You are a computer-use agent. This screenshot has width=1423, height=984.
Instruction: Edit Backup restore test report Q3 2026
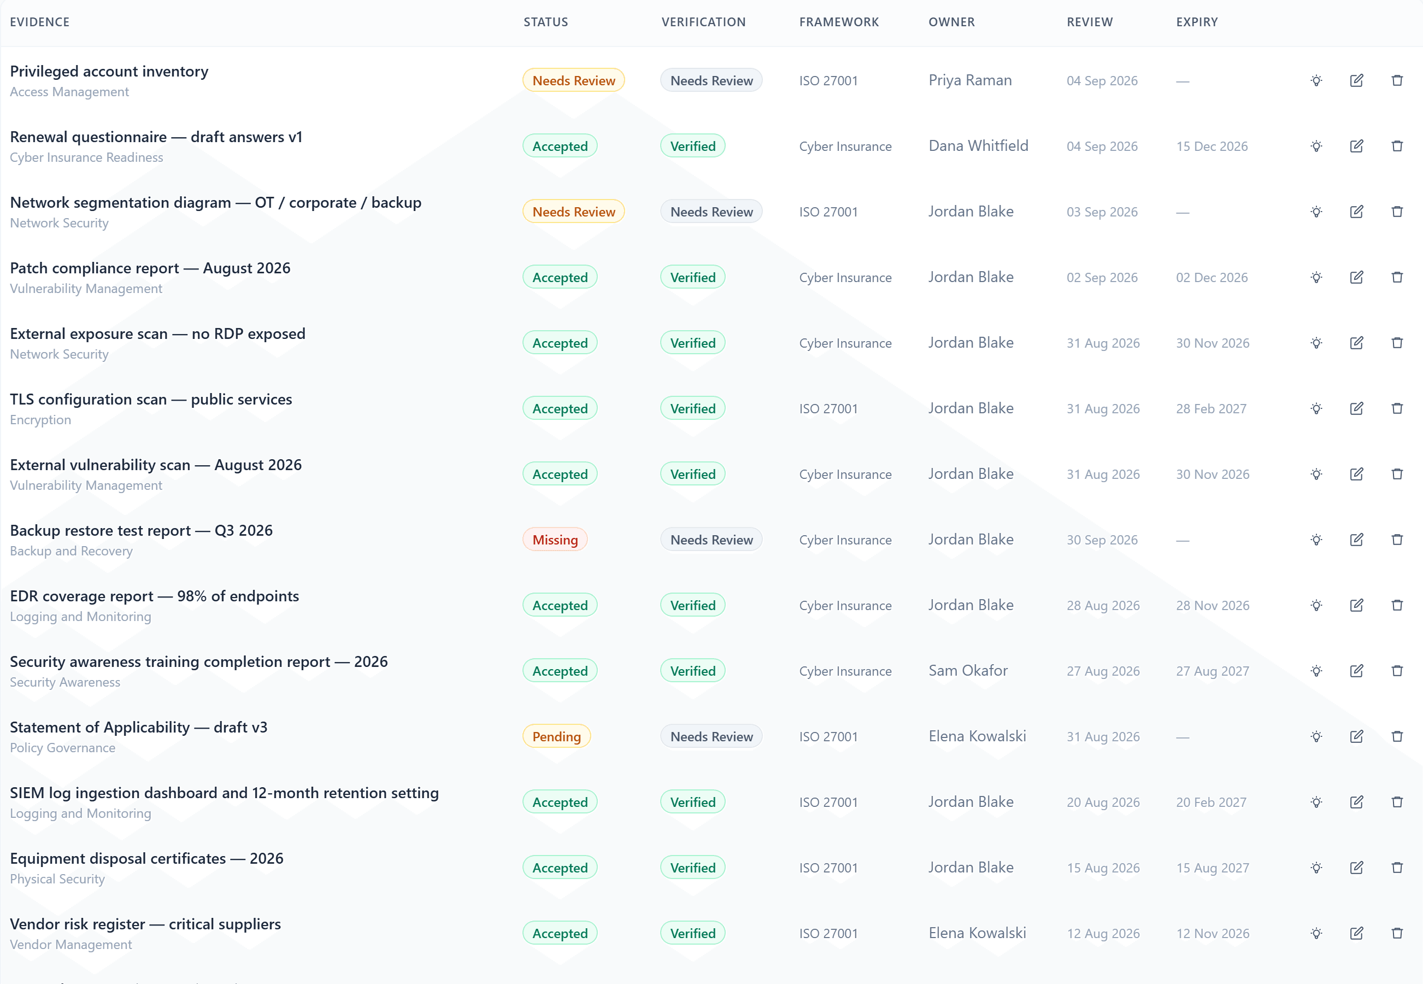tap(1356, 540)
